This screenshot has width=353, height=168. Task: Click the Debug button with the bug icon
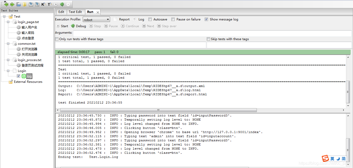tap(79, 26)
